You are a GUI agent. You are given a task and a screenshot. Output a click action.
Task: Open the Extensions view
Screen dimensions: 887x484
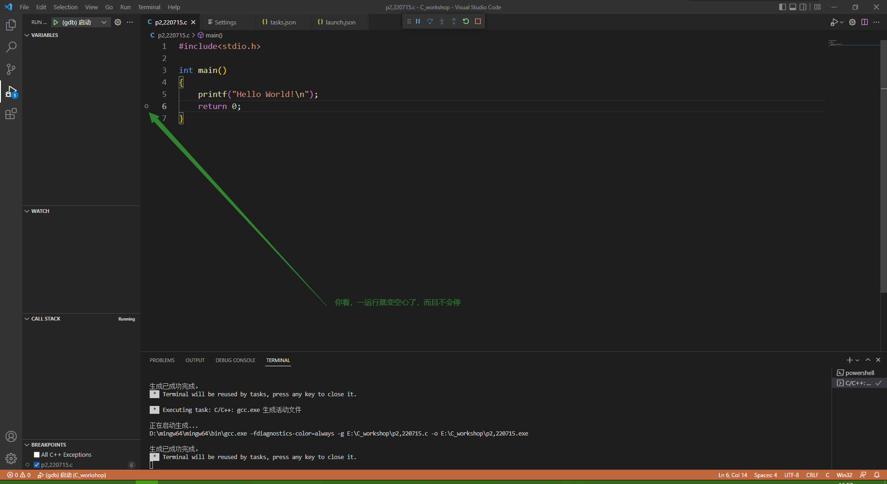pyautogui.click(x=11, y=114)
